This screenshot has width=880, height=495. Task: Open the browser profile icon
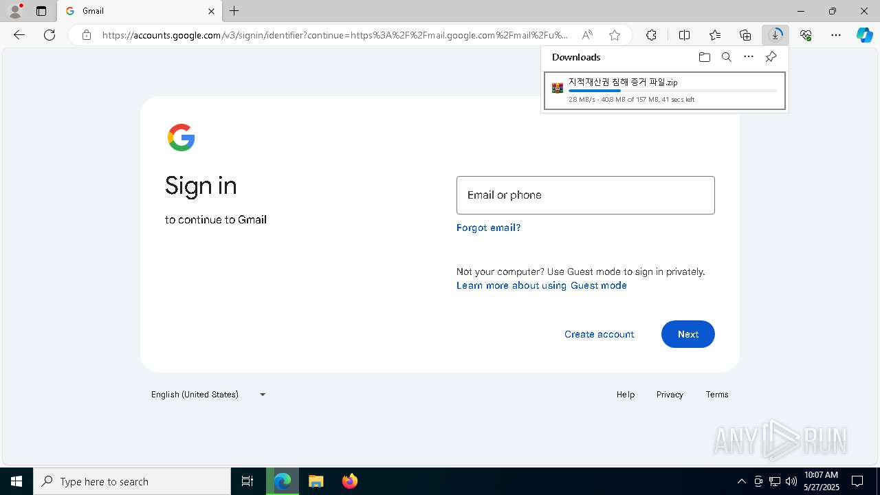15,11
